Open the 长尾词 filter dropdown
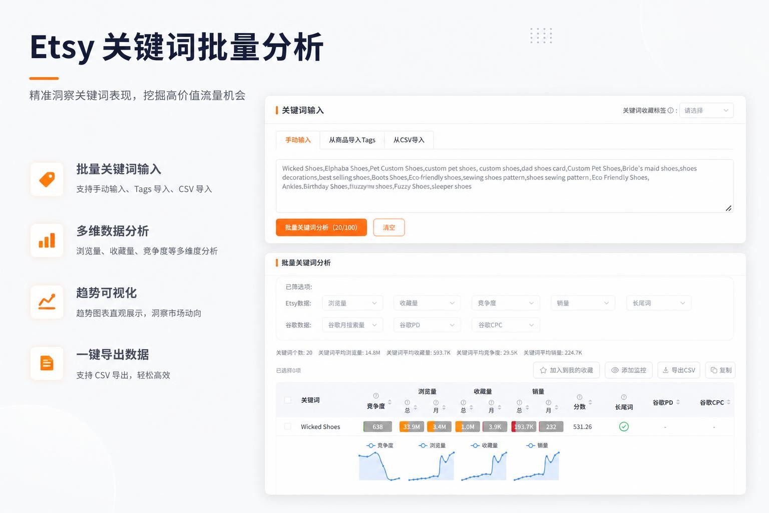This screenshot has height=513, width=769. click(x=658, y=303)
